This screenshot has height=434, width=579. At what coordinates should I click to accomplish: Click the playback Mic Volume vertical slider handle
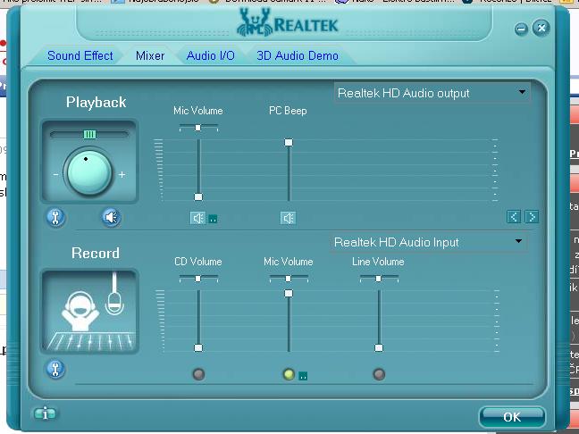[198, 196]
